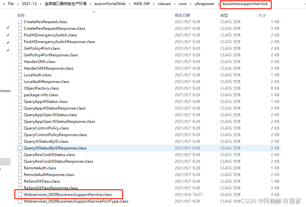Expand breadcrumb overflow double-chevron
Viewport: 306px width, 207px height.
point(4,4)
